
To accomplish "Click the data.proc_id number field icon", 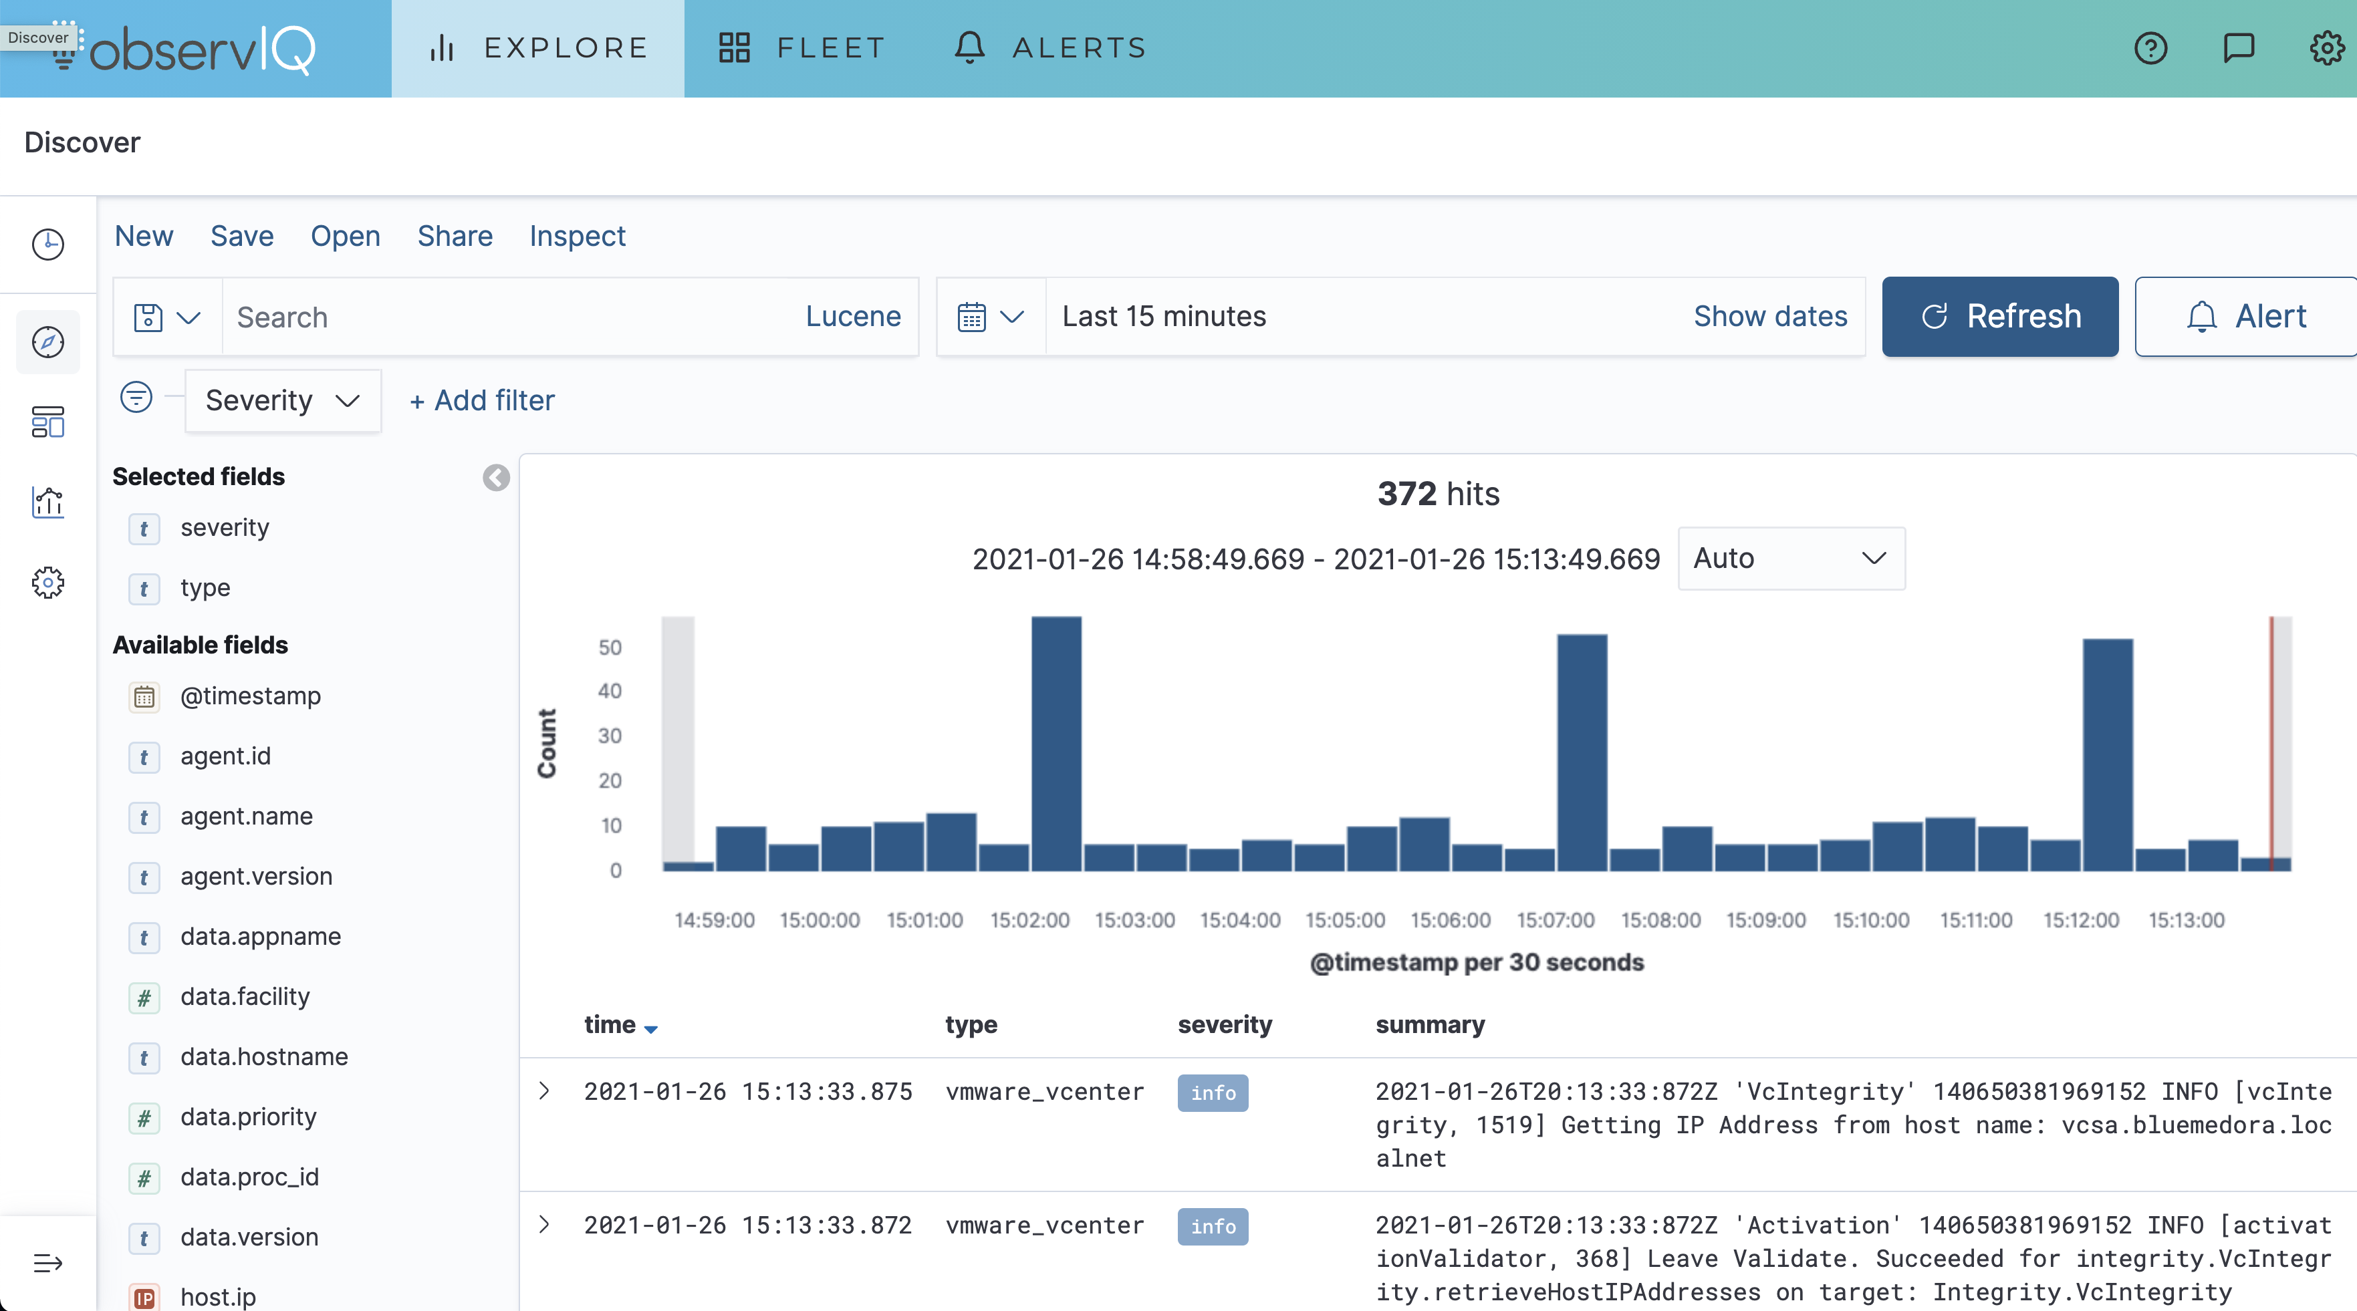I will [x=144, y=1178].
